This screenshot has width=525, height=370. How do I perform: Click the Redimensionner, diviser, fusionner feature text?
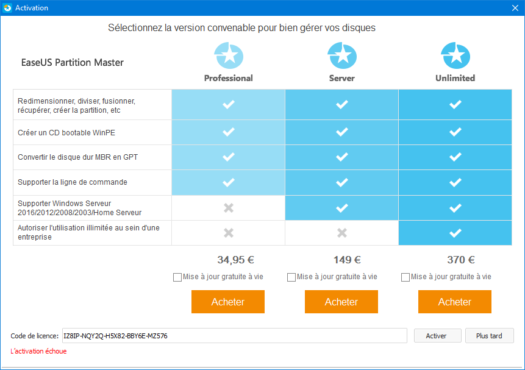76,105
